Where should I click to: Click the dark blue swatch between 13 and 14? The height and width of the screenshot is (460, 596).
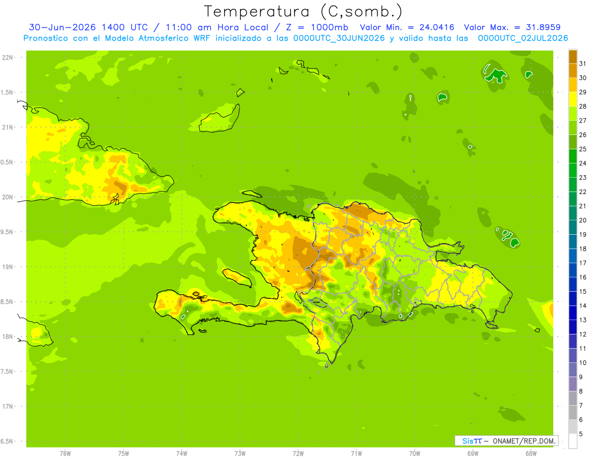click(x=573, y=313)
